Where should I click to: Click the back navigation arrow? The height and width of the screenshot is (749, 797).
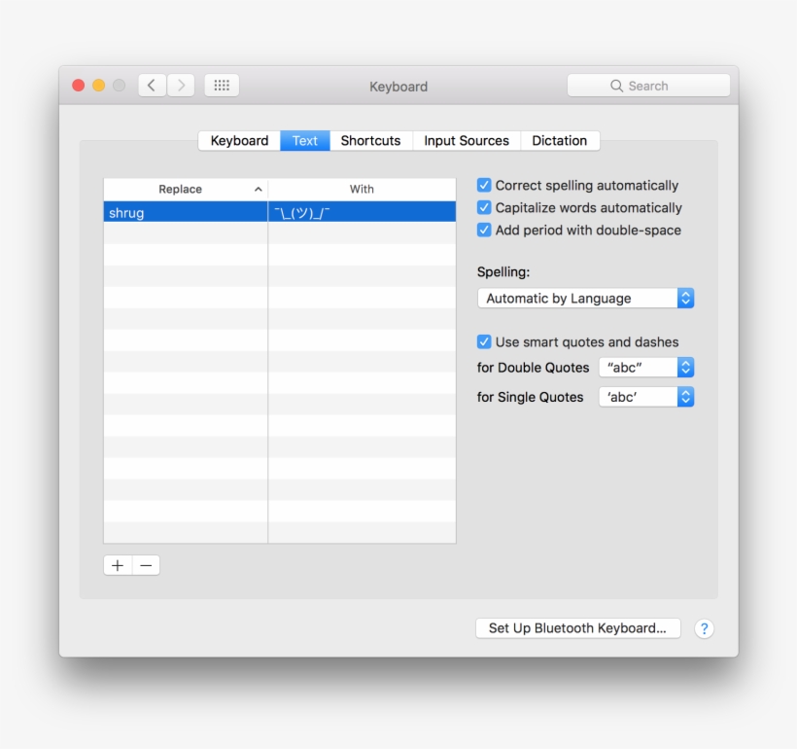(x=152, y=86)
